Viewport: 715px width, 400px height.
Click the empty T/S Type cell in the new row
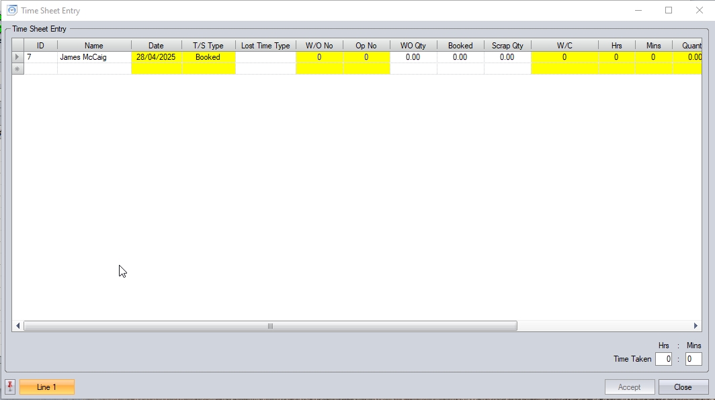tap(208, 69)
